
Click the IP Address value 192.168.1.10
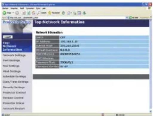pos(69,42)
